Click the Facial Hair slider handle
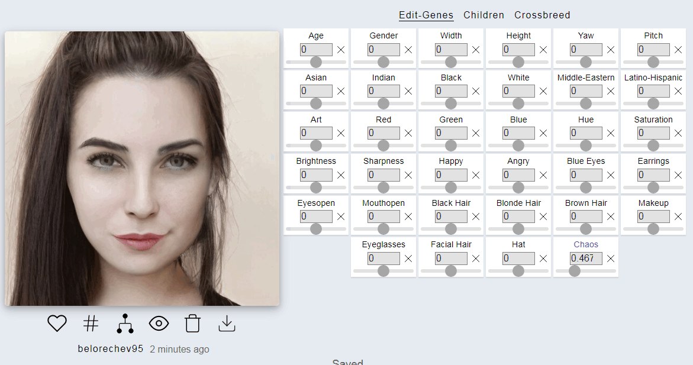693x365 pixels. click(451, 271)
